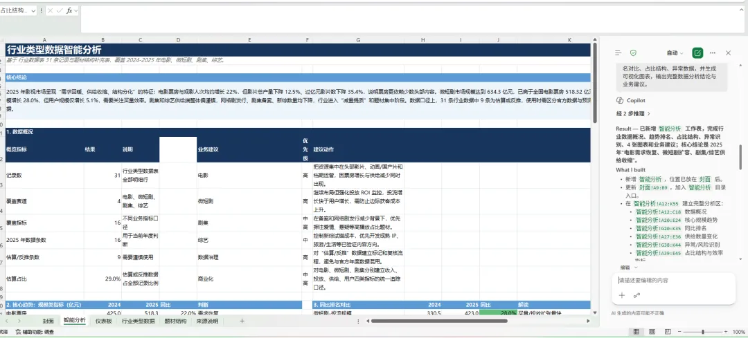Click the 智能分析!A12:C18 reference link
This screenshot has height=338, width=748.
click(x=659, y=212)
